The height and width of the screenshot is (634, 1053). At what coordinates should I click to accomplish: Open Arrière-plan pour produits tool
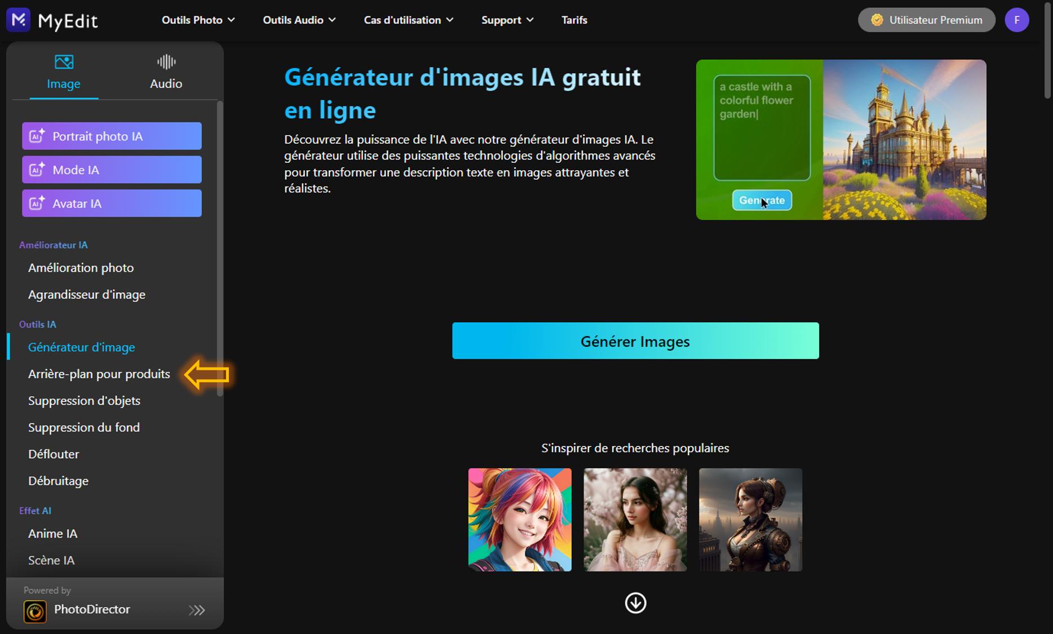[x=99, y=374]
